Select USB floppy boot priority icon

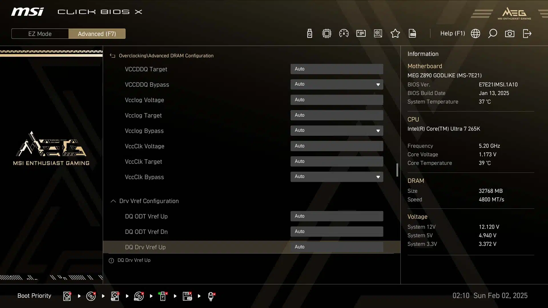(187, 296)
